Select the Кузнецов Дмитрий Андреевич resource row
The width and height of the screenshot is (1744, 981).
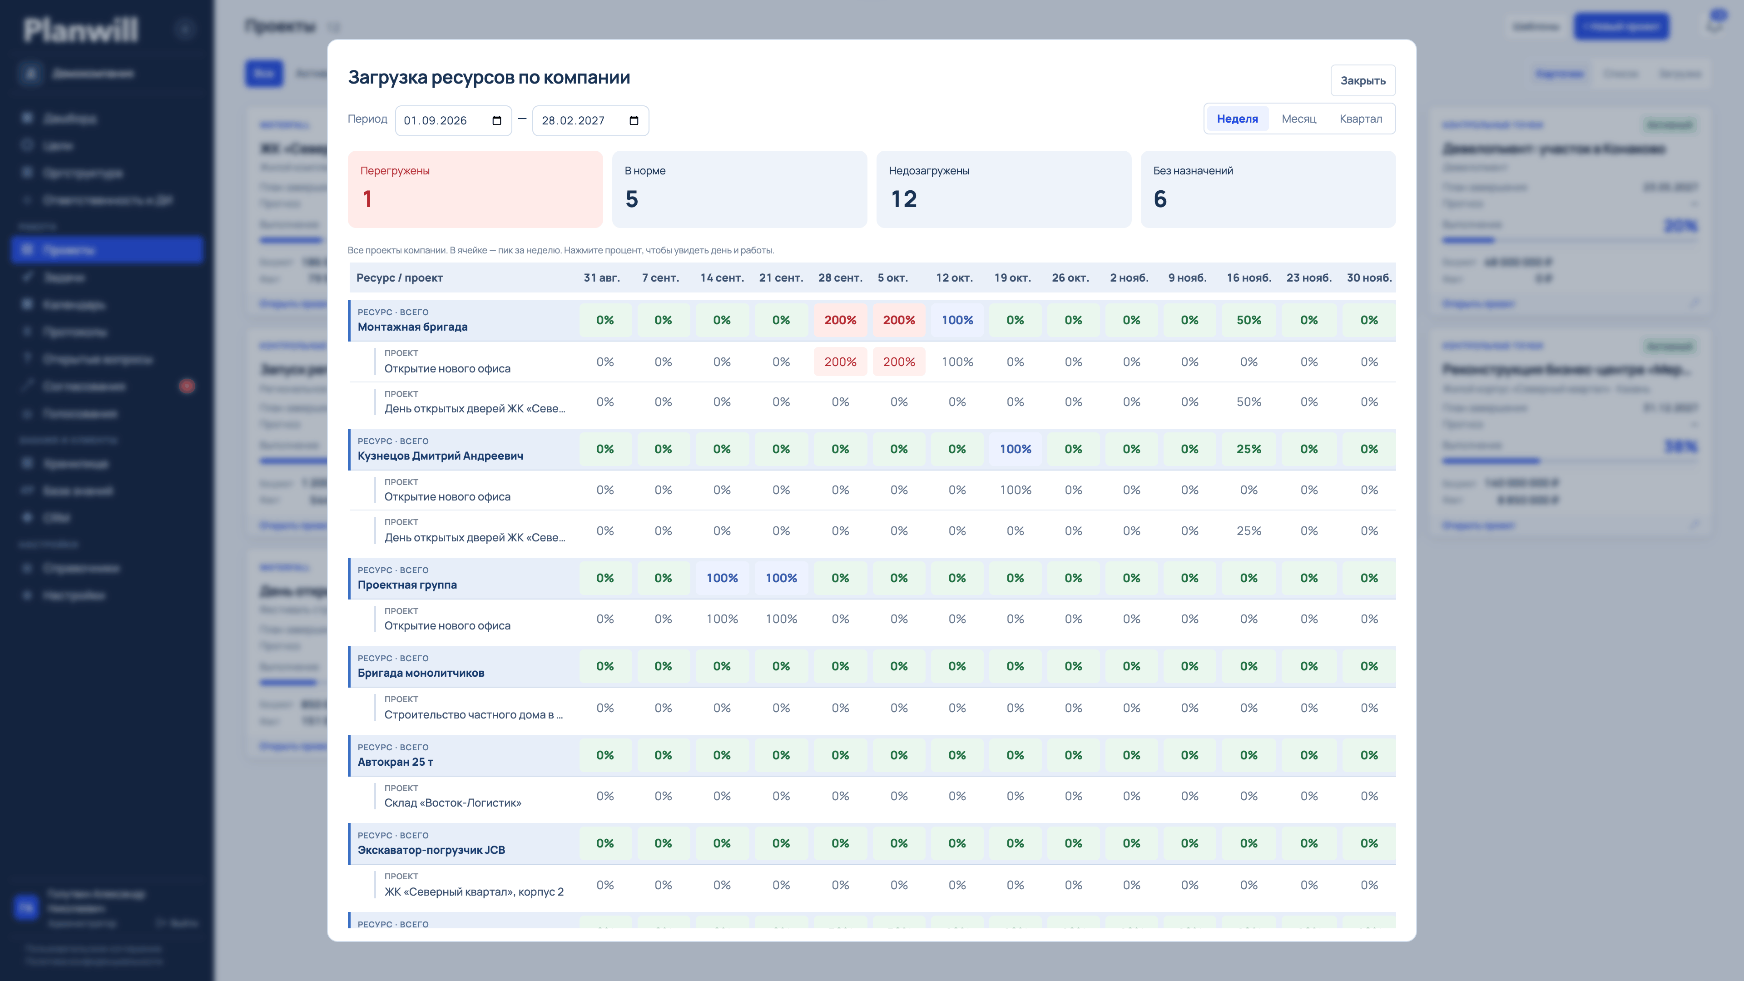[872, 449]
